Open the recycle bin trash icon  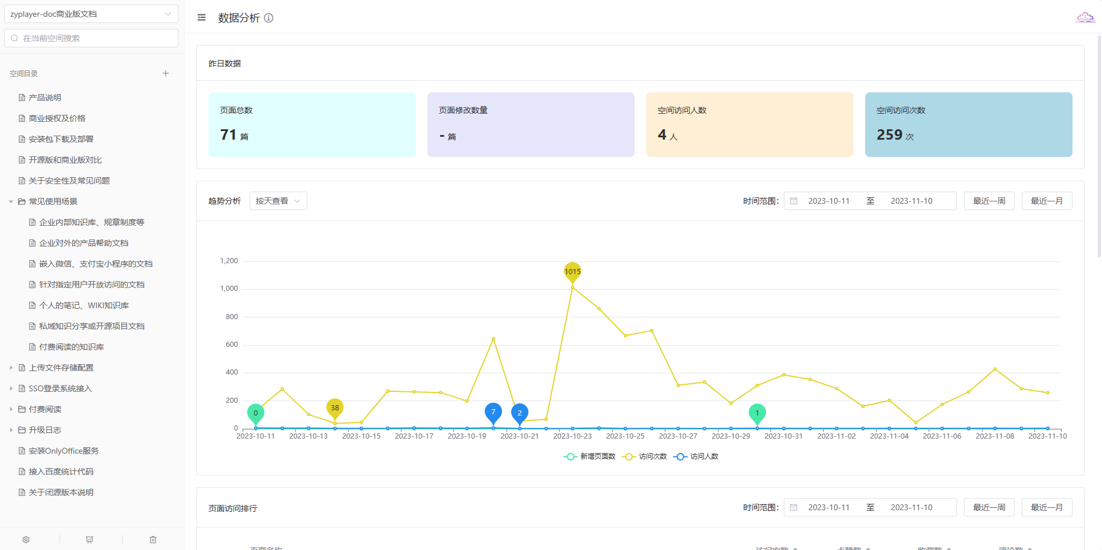pos(153,540)
